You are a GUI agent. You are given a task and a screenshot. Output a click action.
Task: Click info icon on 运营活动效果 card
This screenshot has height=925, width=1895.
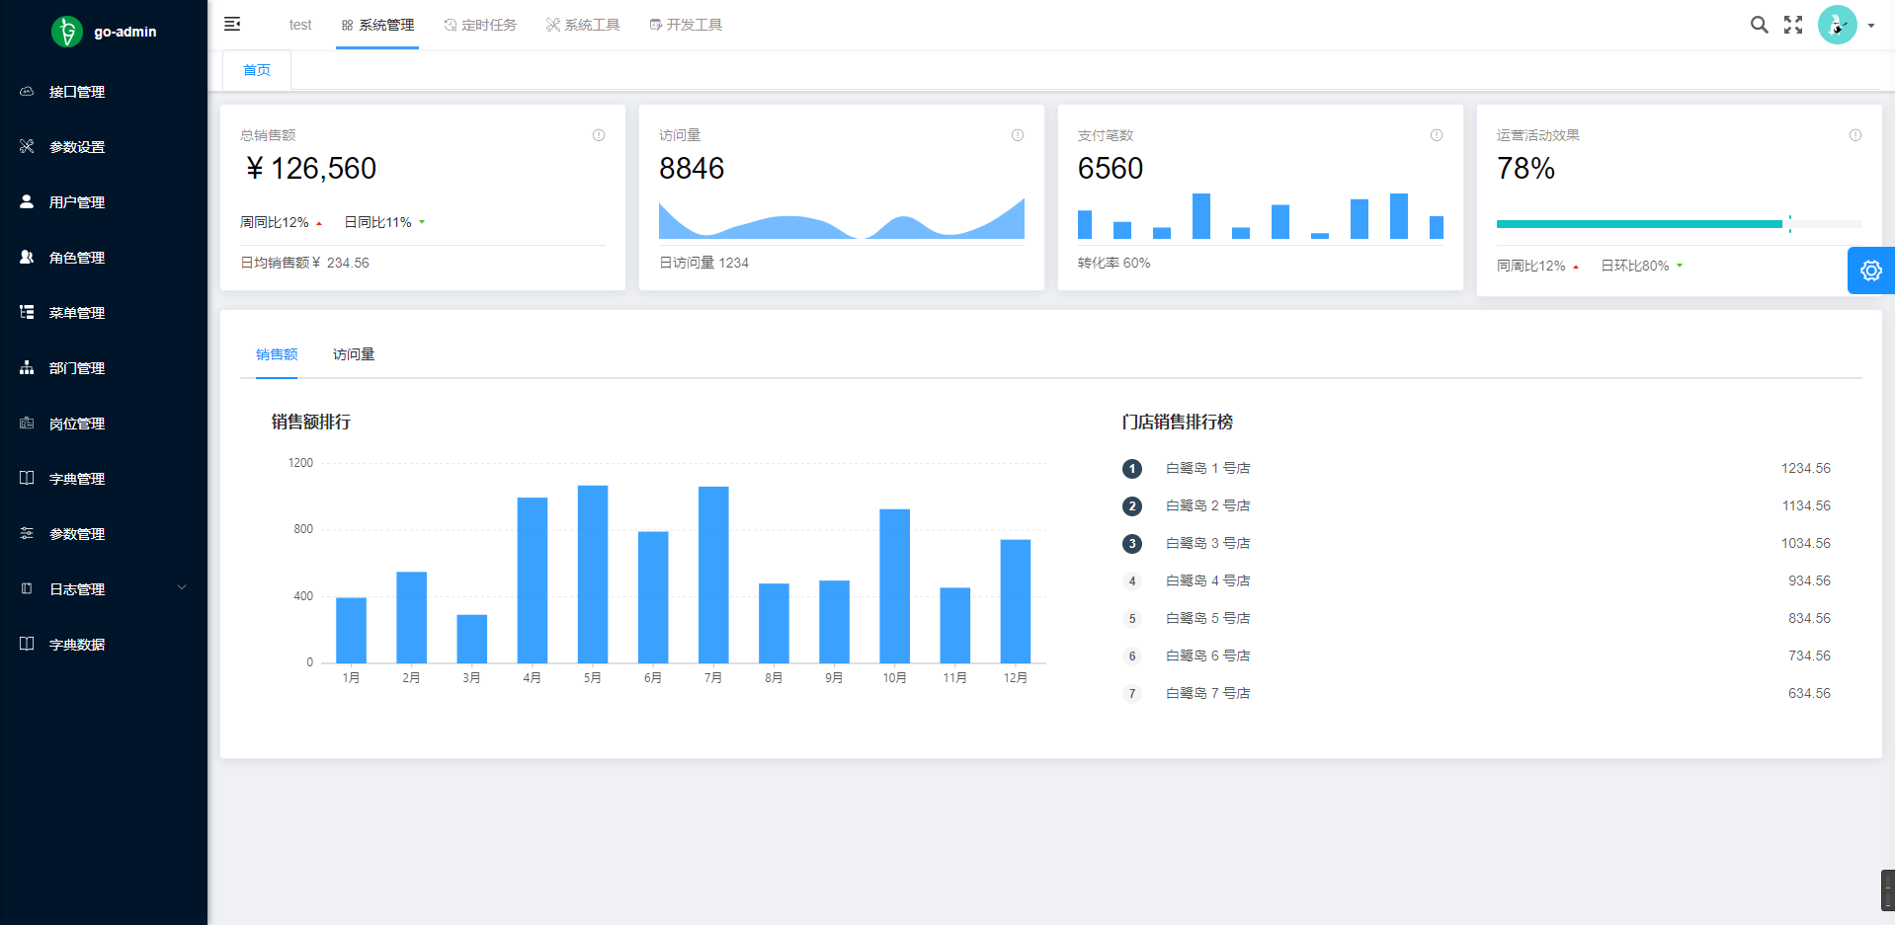tap(1855, 135)
